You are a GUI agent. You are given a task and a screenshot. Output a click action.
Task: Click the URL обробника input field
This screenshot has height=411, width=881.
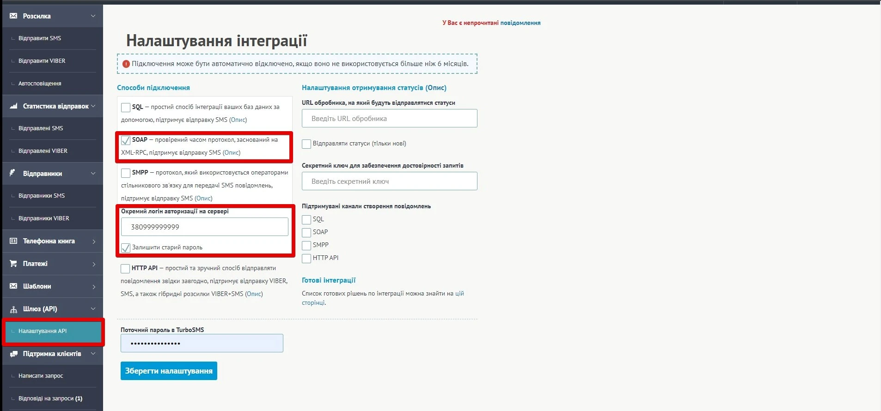pos(389,119)
